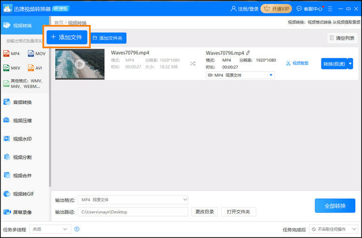The width and height of the screenshot is (362, 238).
Task: Clear the list with 清空列表
Action: coord(342,38)
